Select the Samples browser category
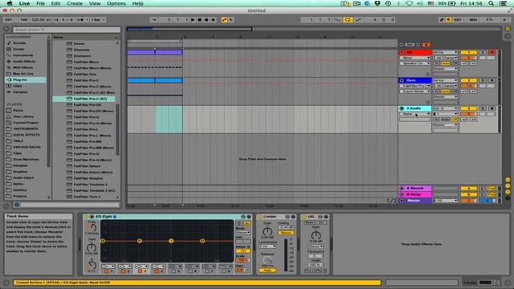 [20, 92]
